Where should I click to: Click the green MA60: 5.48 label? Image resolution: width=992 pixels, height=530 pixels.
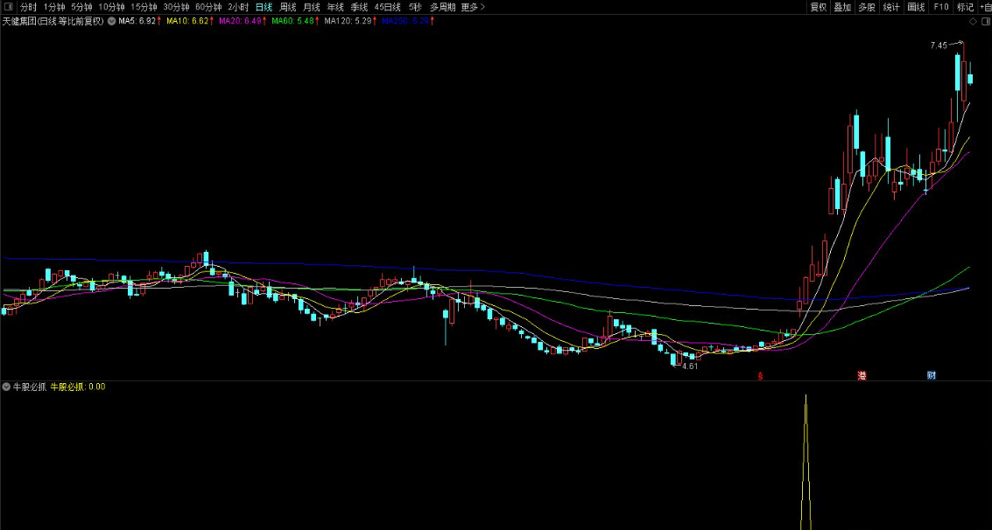[x=295, y=21]
